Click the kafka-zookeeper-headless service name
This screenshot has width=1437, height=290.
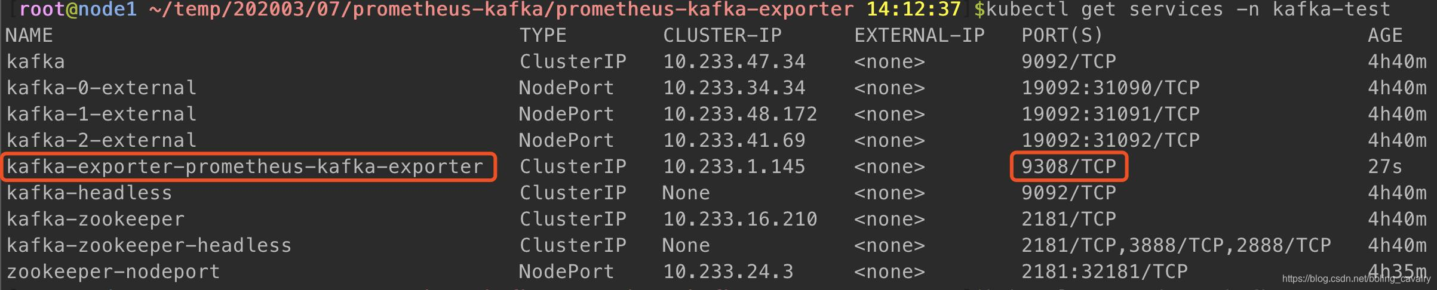[x=149, y=245]
